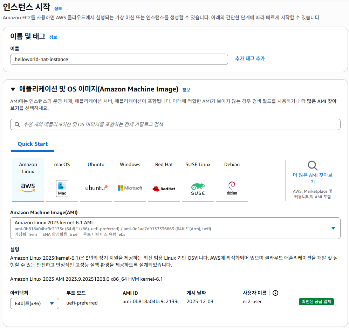Choose the Red Hat AMI tile
Screen dimensions: 349x328
pyautogui.click(x=164, y=179)
